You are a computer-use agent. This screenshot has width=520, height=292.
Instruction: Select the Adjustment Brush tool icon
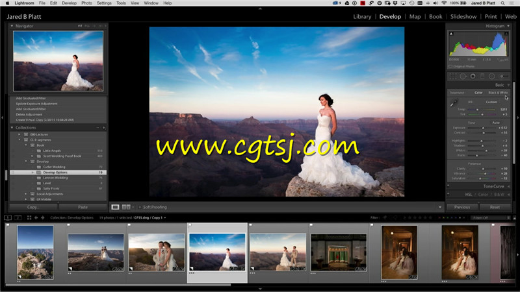pos(503,76)
